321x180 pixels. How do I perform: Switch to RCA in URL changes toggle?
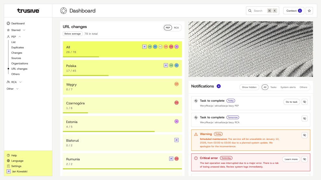pos(176,28)
